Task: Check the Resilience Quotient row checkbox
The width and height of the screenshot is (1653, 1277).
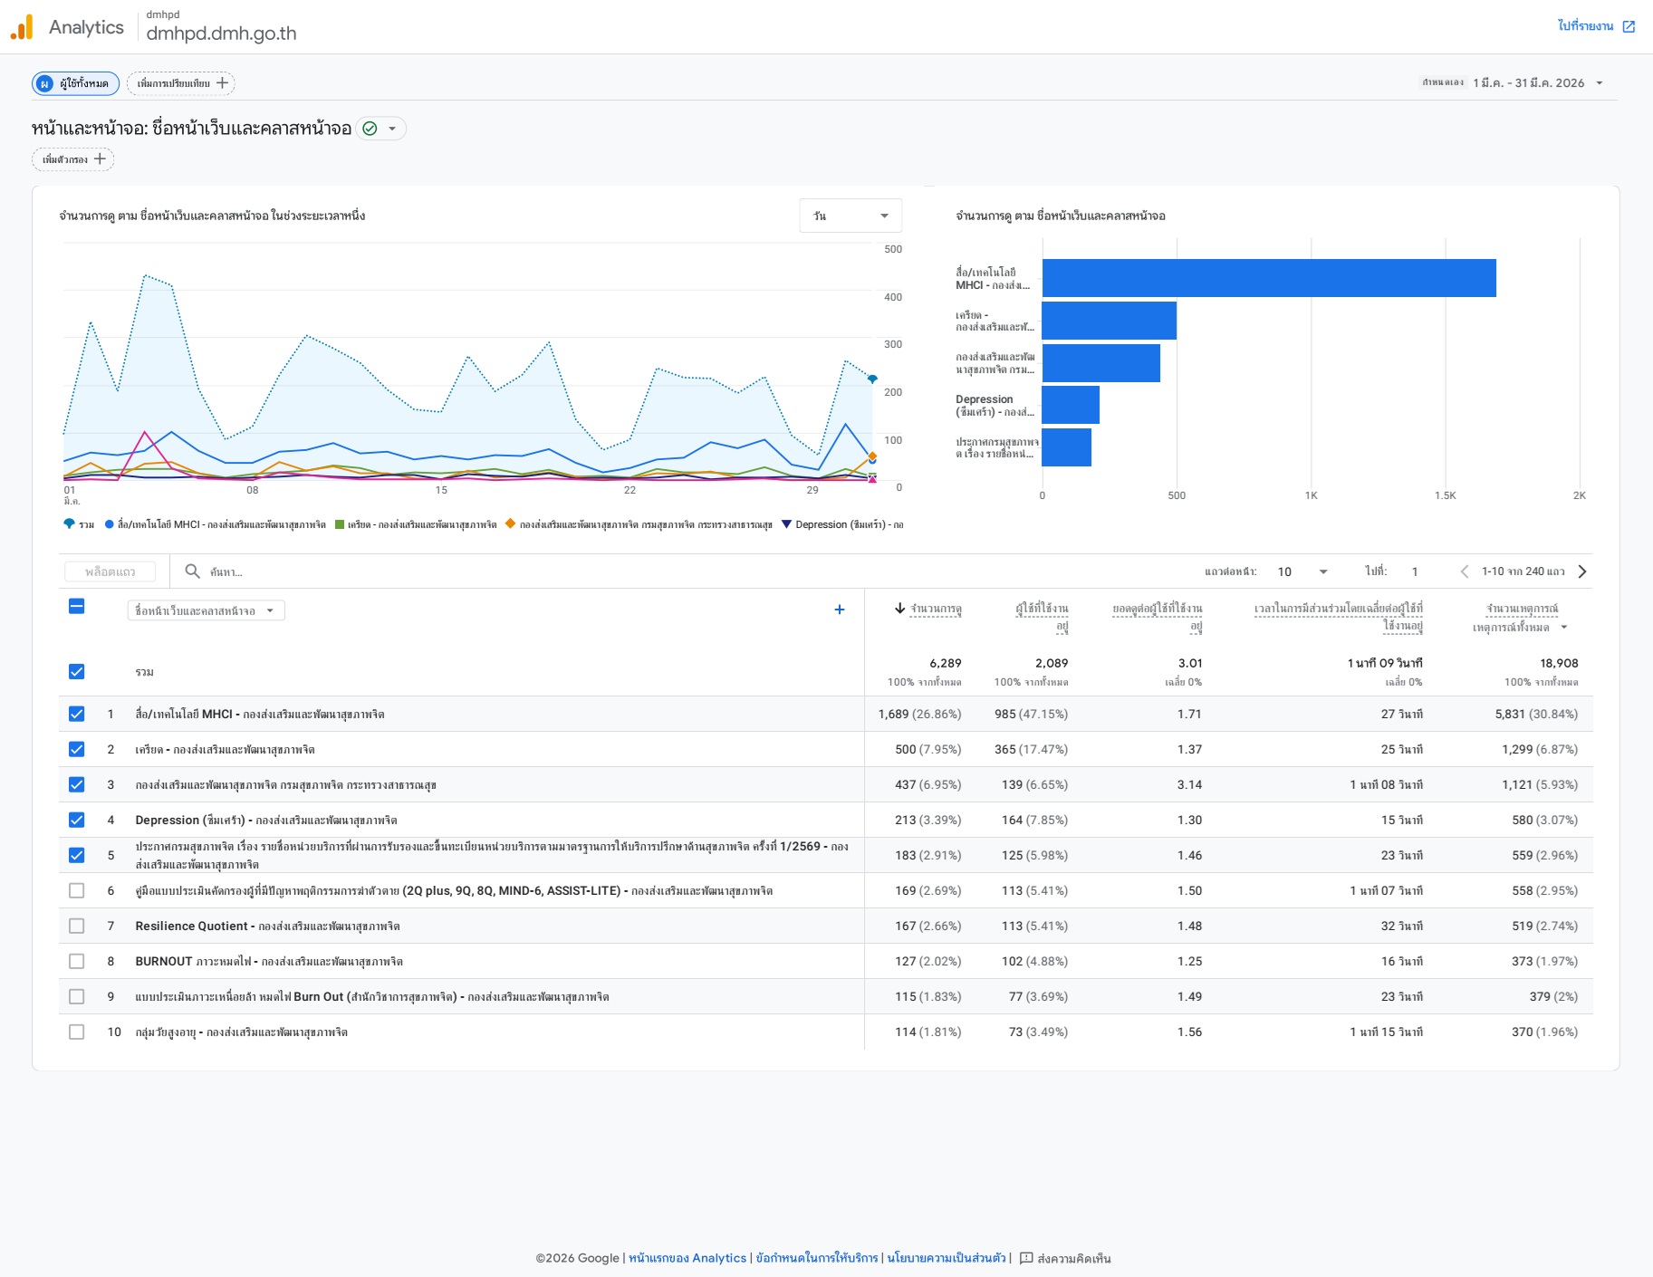Action: (77, 926)
